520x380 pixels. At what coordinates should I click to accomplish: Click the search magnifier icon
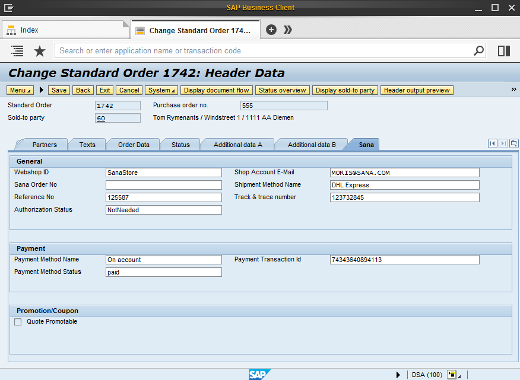click(478, 51)
